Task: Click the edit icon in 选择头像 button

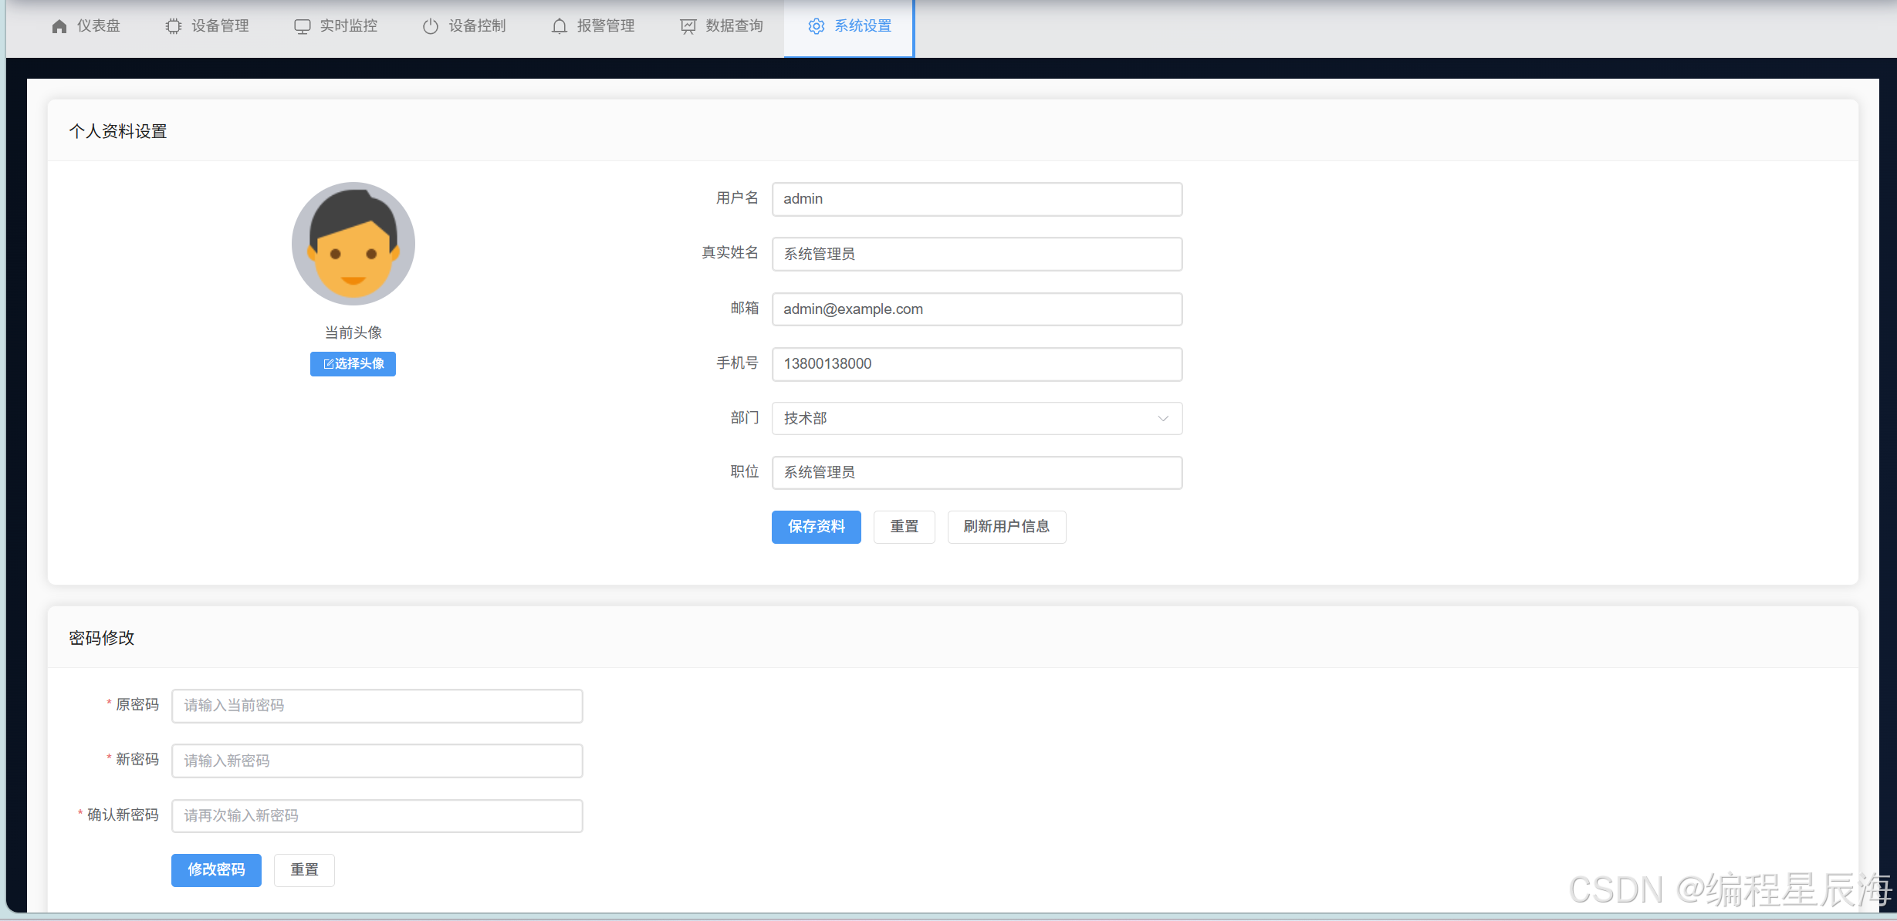Action: click(x=328, y=364)
